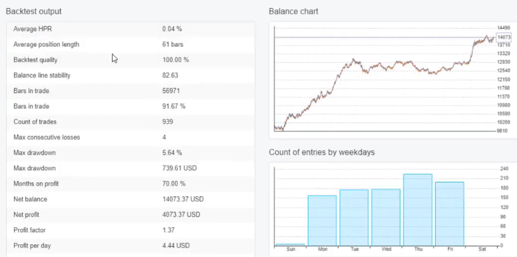Click the Monday bar in weekdays chart
517x257 pixels.
tap(322, 221)
